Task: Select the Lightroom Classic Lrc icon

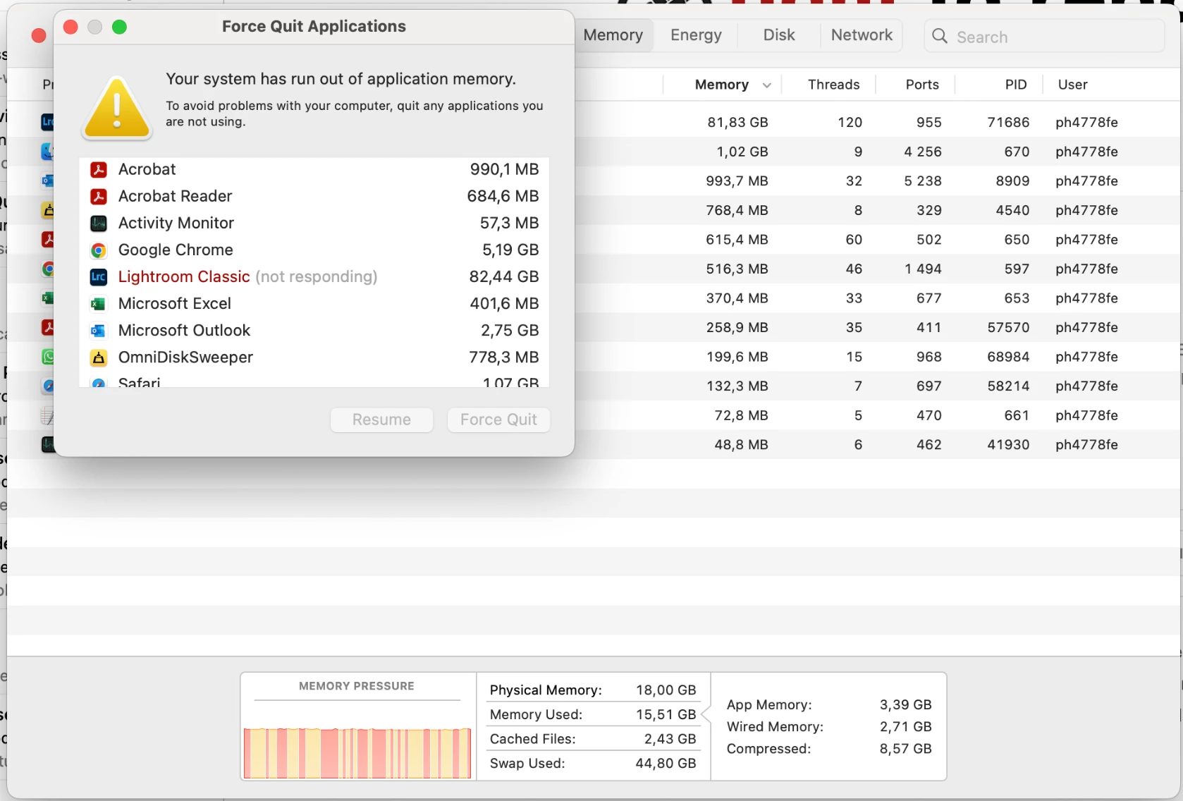Action: tap(99, 276)
